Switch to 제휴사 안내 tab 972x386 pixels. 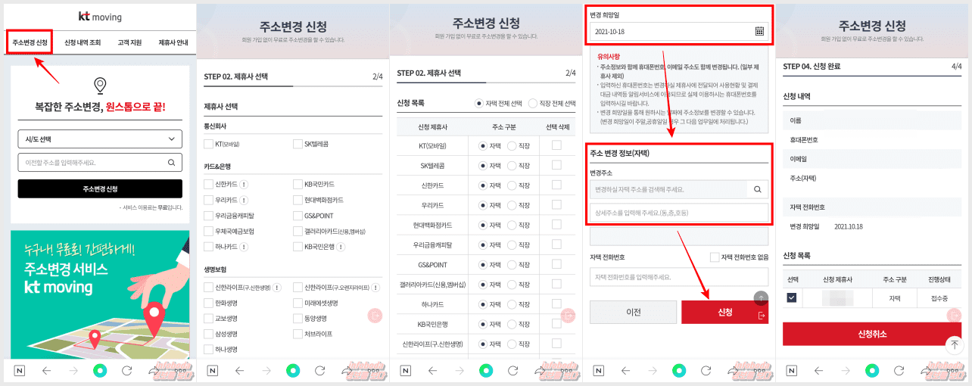(173, 42)
